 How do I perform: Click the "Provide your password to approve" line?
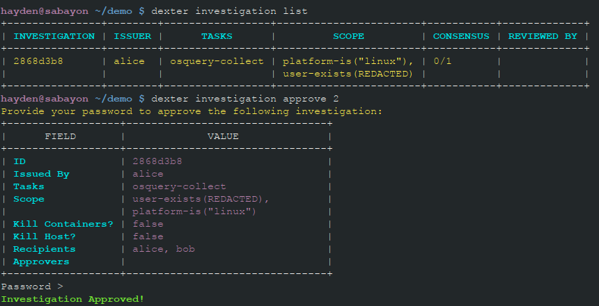point(192,111)
